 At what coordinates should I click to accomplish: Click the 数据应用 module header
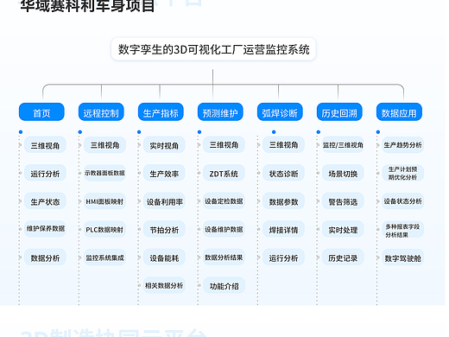click(x=399, y=112)
